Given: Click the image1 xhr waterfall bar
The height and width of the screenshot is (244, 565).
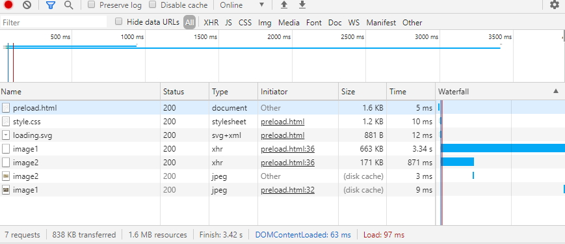Looking at the screenshot, I should 503,148.
